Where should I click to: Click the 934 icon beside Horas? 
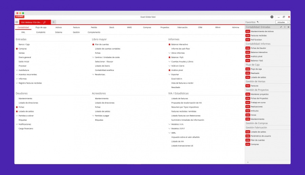(x=248, y=115)
